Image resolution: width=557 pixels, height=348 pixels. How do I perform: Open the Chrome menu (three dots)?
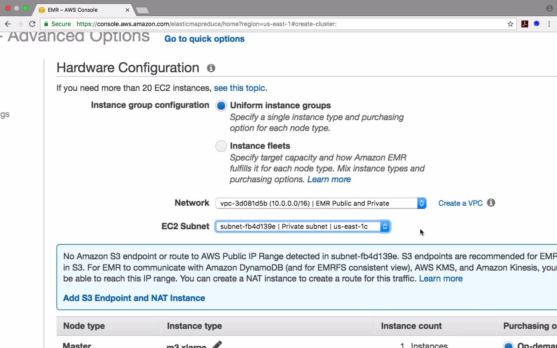(x=549, y=24)
